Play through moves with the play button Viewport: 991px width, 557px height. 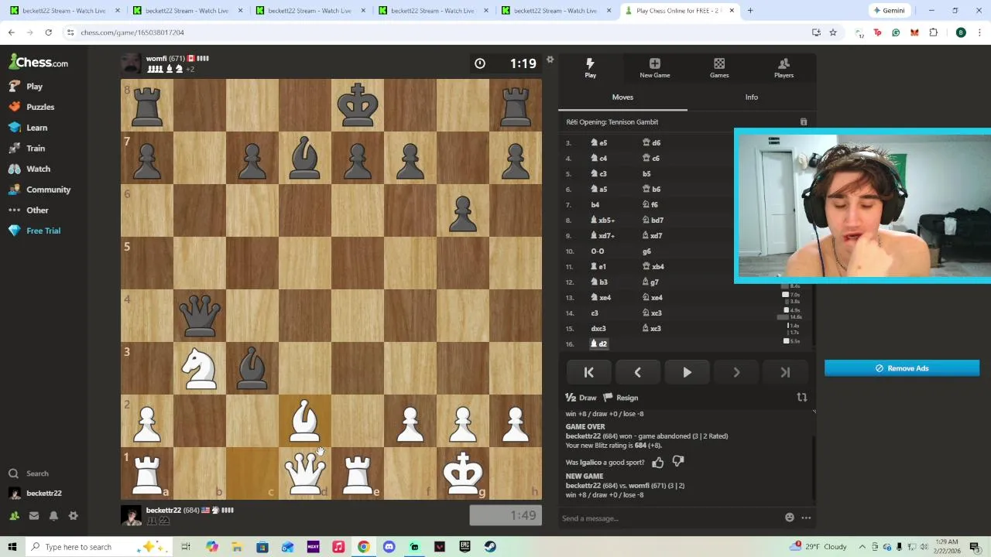point(687,372)
